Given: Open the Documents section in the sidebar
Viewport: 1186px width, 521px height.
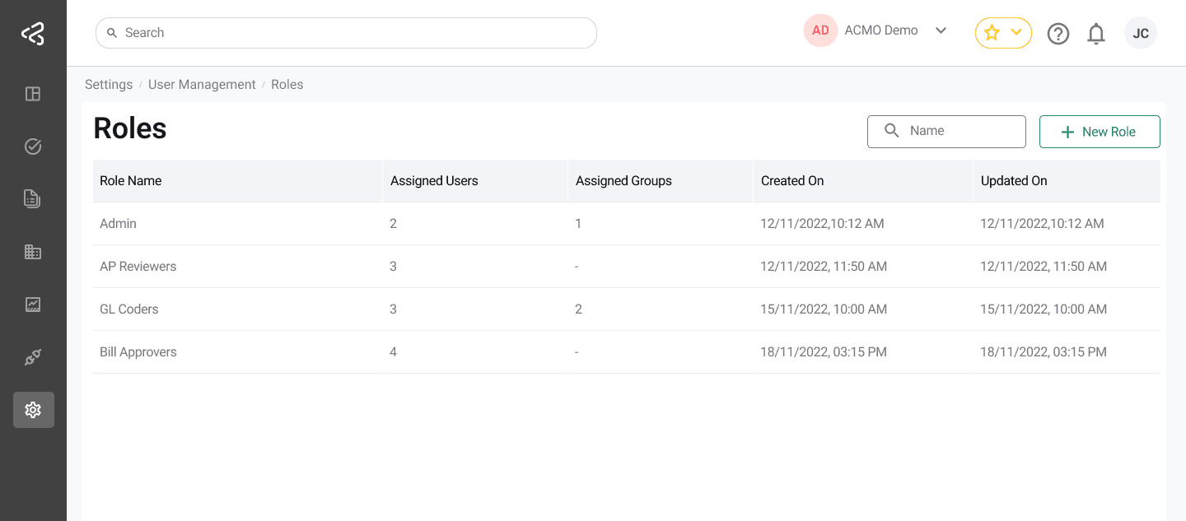Looking at the screenshot, I should 33,198.
